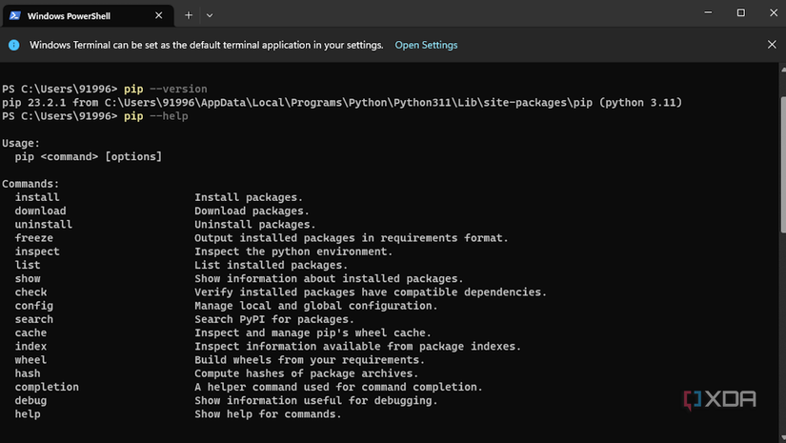Viewport: 786px width, 443px height.
Task: Select the Windows PowerShell tab
Action: coord(81,16)
